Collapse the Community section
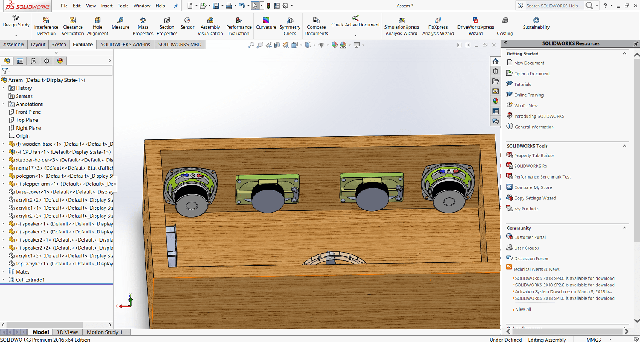Screen dimensions: 640x343 tap(625, 228)
